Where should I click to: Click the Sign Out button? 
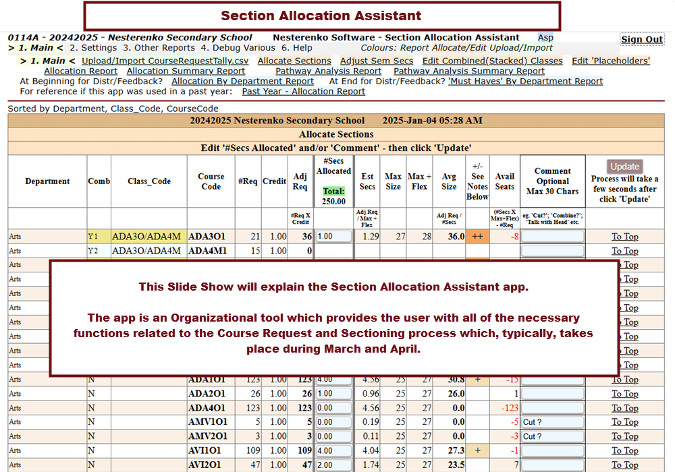pyautogui.click(x=641, y=39)
